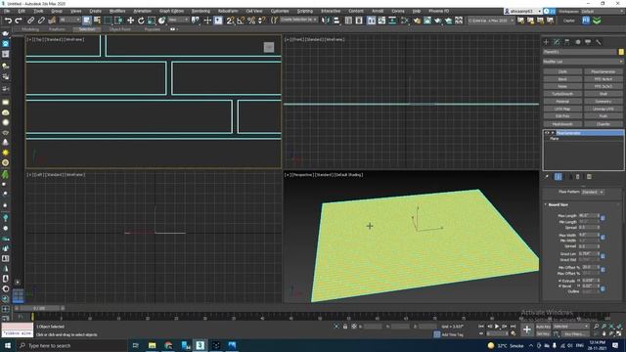The height and width of the screenshot is (352, 626).
Task: Open the Workspaces Default dropdown
Action: tap(603, 11)
